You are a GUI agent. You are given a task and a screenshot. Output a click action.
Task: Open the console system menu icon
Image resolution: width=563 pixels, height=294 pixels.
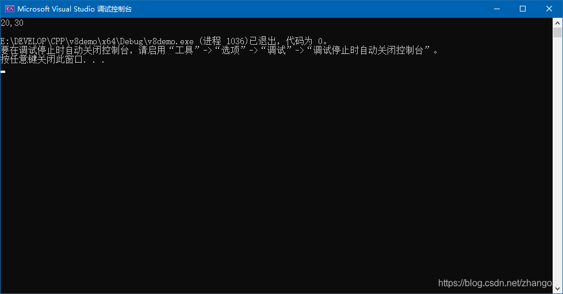click(x=10, y=9)
